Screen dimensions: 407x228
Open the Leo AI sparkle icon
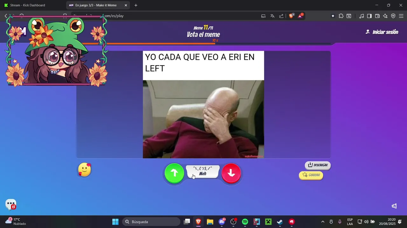(385, 16)
